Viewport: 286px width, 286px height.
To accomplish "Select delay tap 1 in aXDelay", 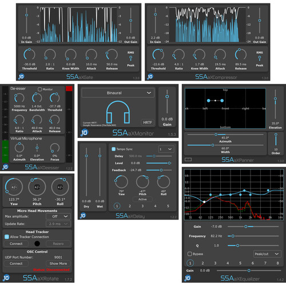I will [117, 206].
